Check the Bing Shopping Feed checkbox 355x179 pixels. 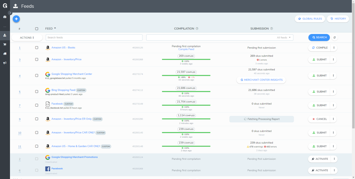coord(37,92)
